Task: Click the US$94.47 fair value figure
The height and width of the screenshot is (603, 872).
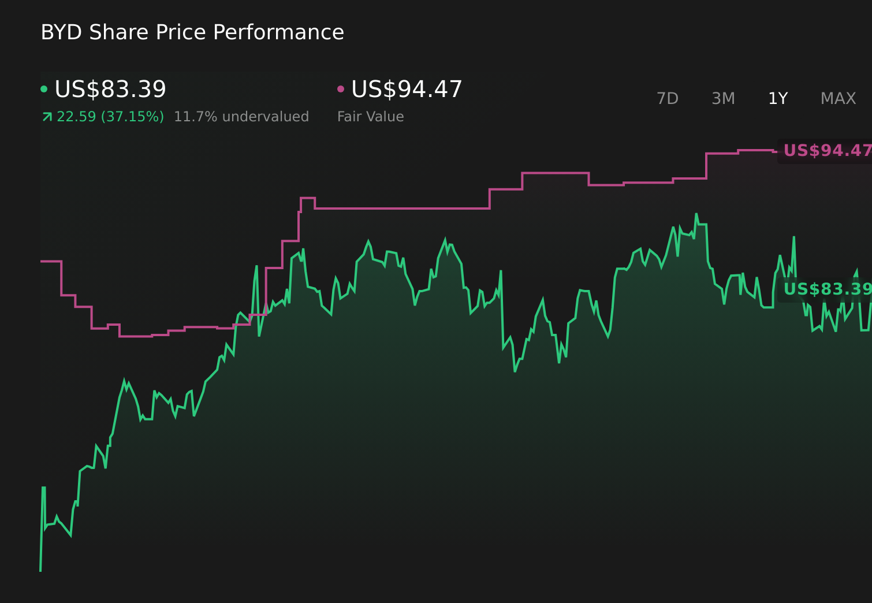Action: coord(406,89)
